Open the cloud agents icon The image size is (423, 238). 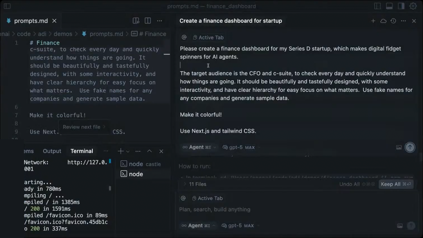383,21
